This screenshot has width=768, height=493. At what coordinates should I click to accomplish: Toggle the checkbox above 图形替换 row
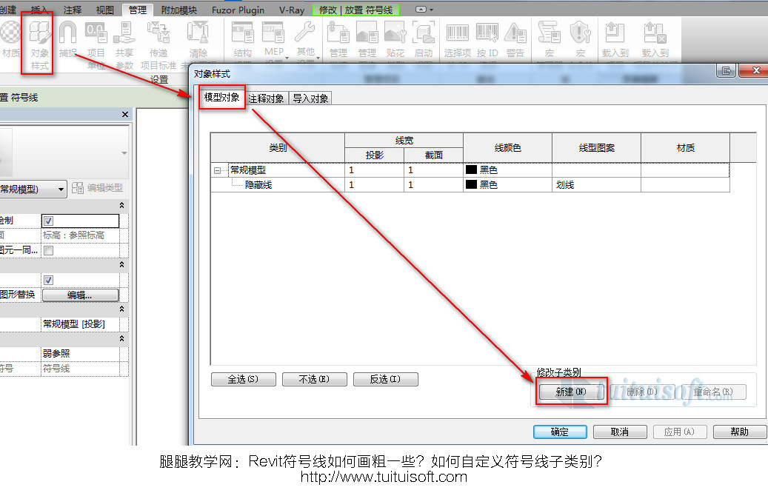tap(48, 280)
